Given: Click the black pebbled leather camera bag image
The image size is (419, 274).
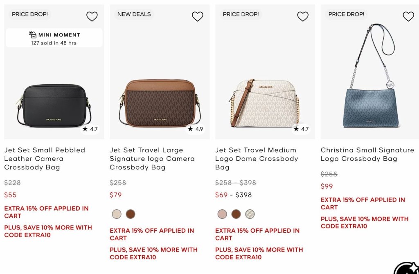Looking at the screenshot, I should 54,105.
